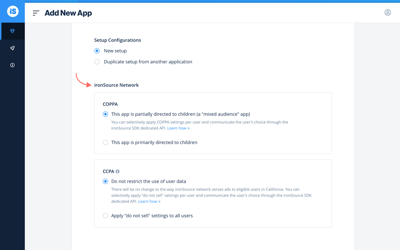400x250 pixels.
Task: Select Do not restrict user data
Action: pos(105,181)
